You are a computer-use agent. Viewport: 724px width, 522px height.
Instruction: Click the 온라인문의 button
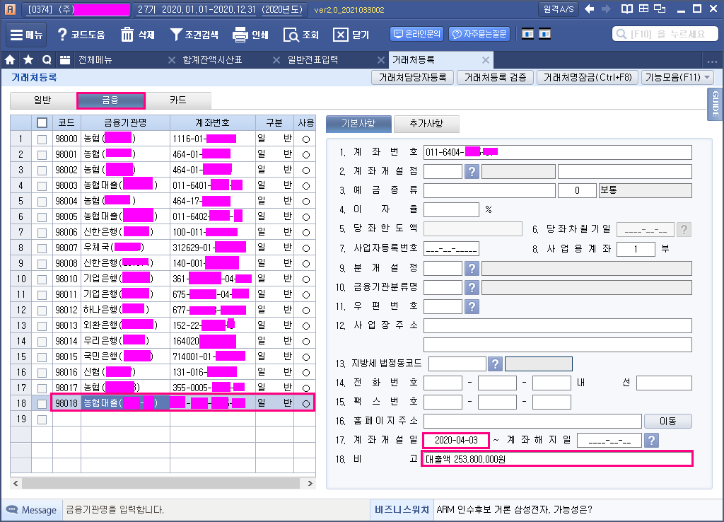(x=417, y=34)
